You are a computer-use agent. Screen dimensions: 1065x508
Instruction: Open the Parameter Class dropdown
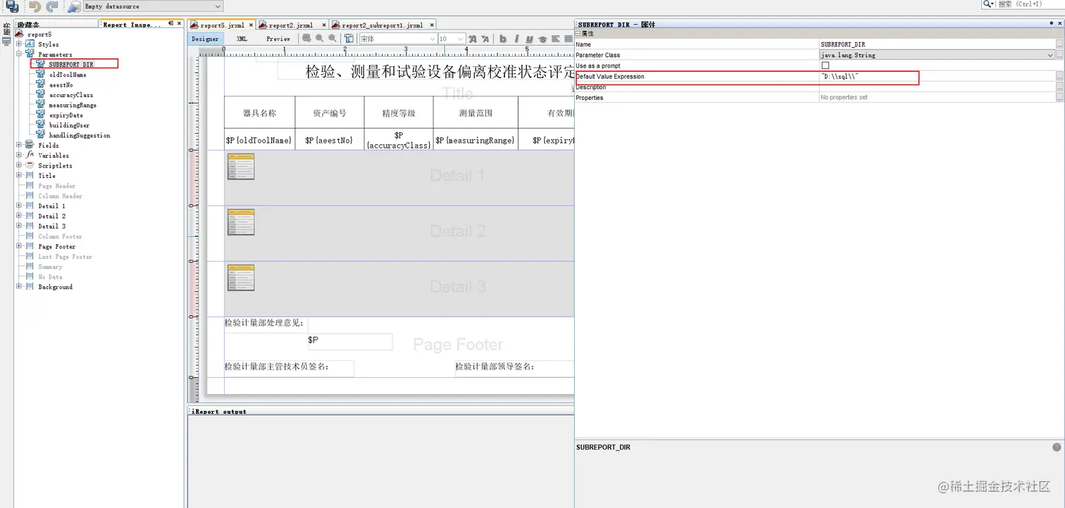tap(1050, 55)
